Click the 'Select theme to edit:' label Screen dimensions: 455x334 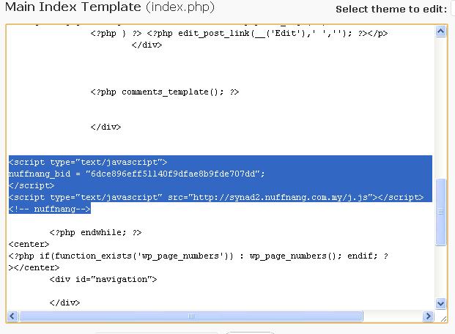tap(391, 9)
